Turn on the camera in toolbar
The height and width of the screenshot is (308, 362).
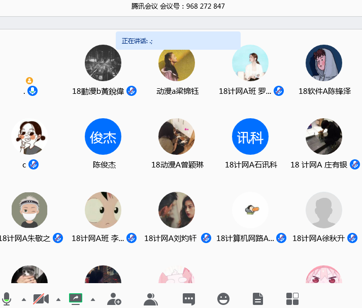[x=41, y=299]
